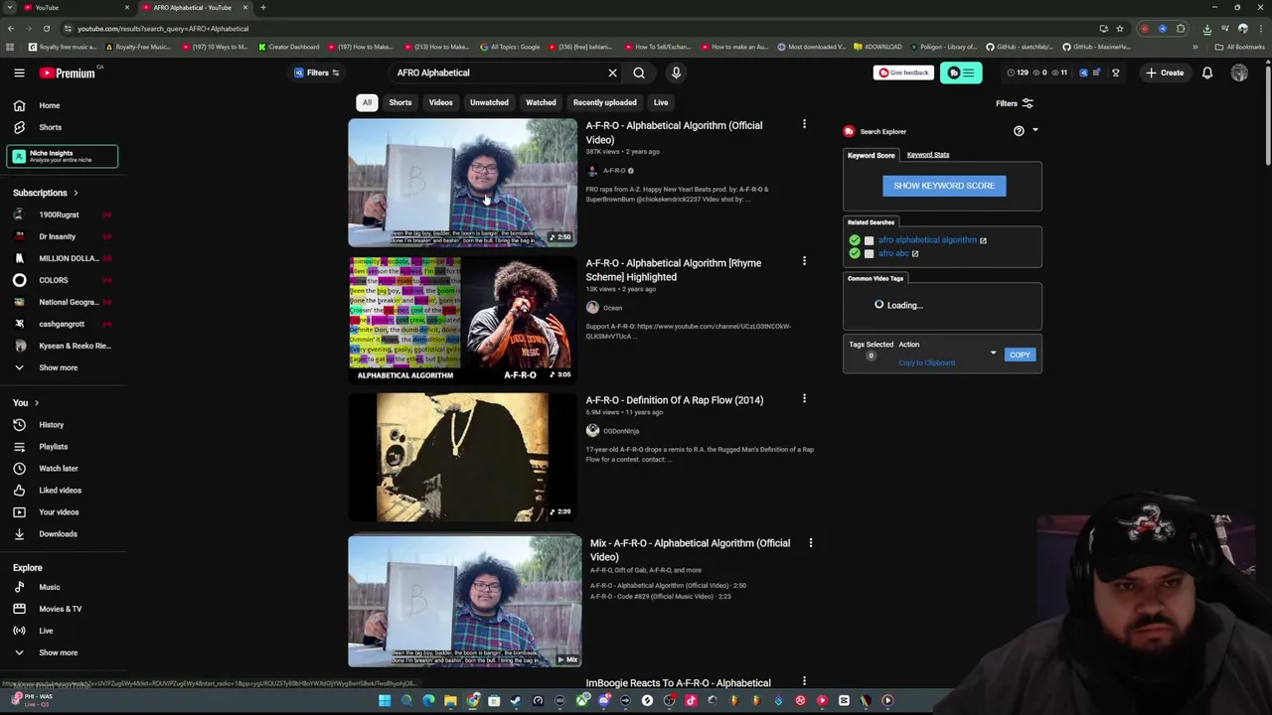Select the 'Recently uploaded' filter chip
Viewport: 1272px width, 715px height.
604,102
